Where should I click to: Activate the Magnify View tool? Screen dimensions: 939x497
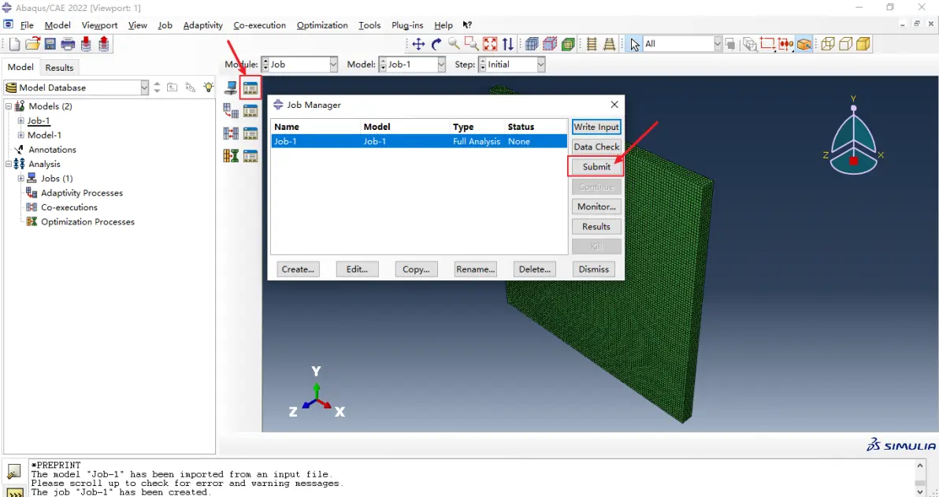[x=454, y=43]
